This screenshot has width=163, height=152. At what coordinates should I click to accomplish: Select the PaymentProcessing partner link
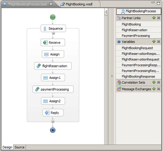[x=139, y=36]
